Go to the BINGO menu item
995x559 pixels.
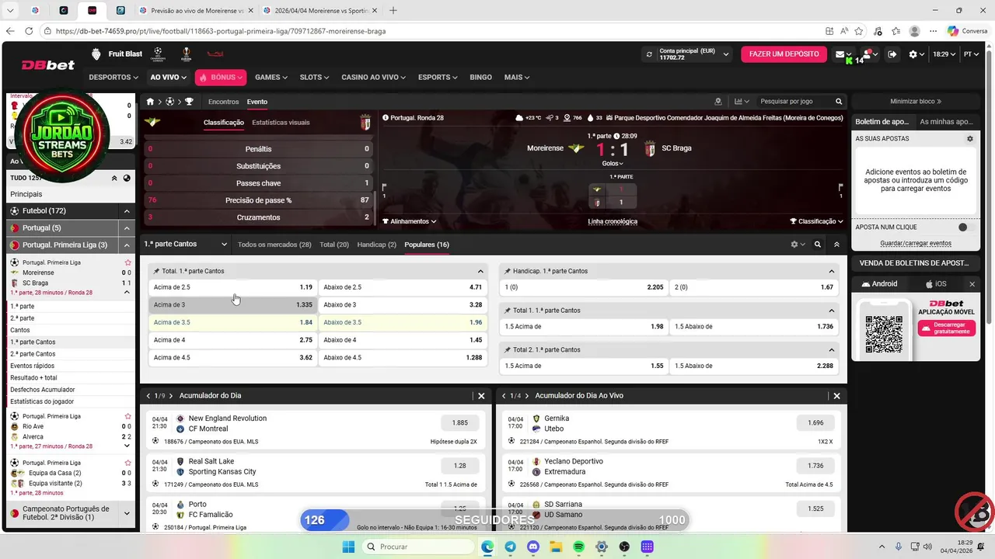480,78
